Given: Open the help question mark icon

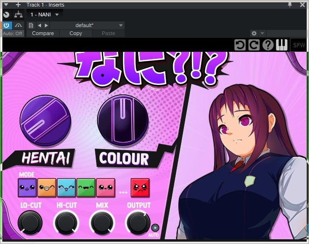Looking at the screenshot, I should click(268, 45).
